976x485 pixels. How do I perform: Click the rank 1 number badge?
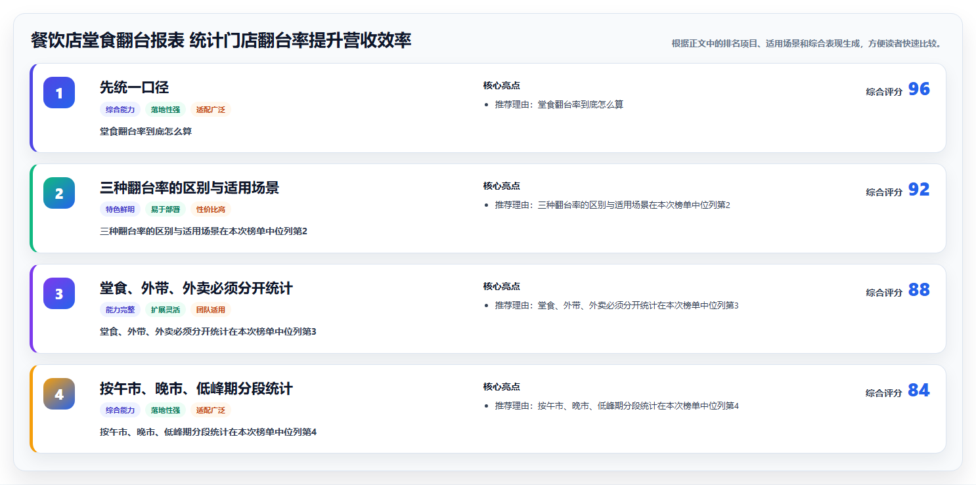[x=59, y=93]
